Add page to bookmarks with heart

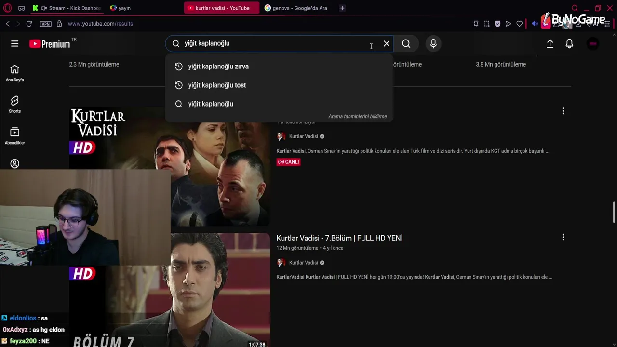520,24
